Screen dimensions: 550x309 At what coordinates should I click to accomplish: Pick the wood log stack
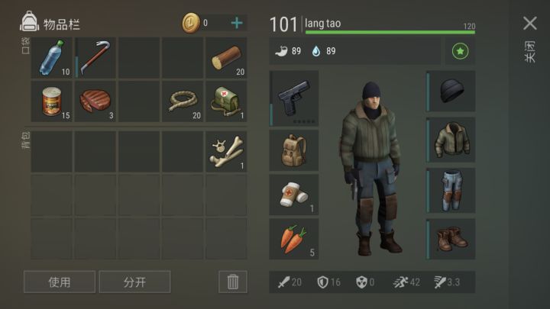[x=226, y=58]
